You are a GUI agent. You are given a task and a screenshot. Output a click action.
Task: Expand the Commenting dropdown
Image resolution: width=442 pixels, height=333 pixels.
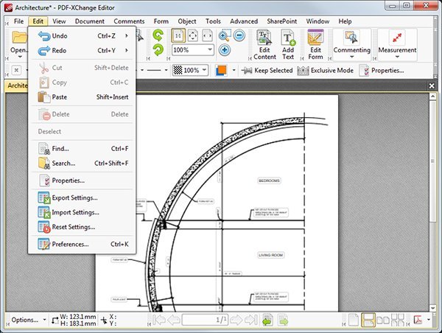[x=351, y=57]
